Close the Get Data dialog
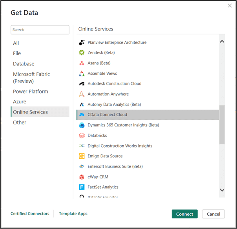This screenshot has width=237, height=229. click(230, 5)
